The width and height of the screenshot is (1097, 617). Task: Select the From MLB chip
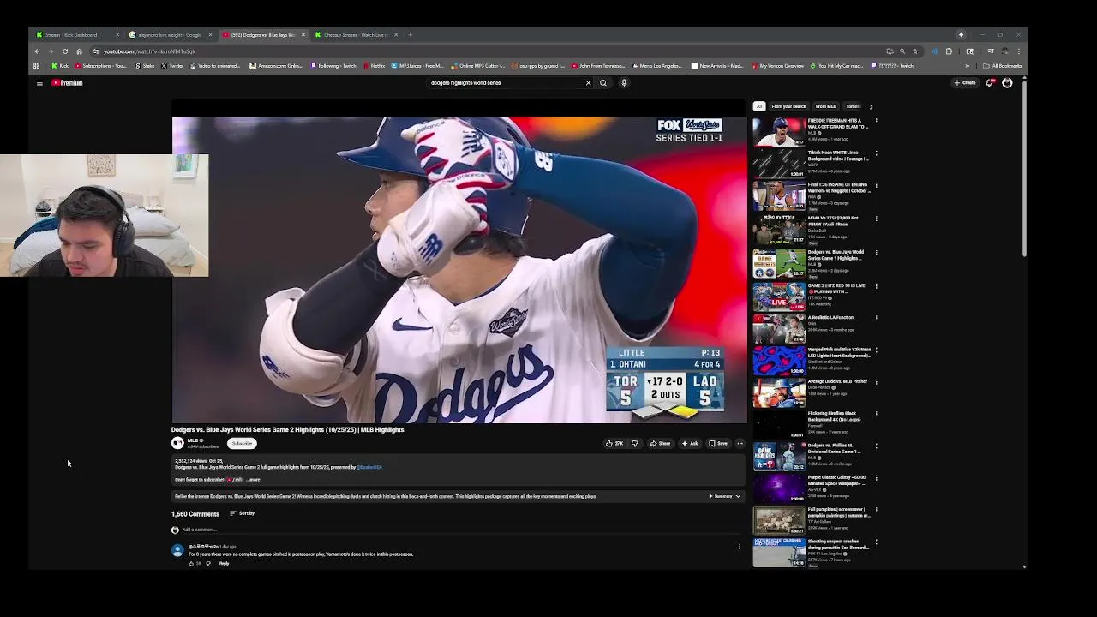825,106
